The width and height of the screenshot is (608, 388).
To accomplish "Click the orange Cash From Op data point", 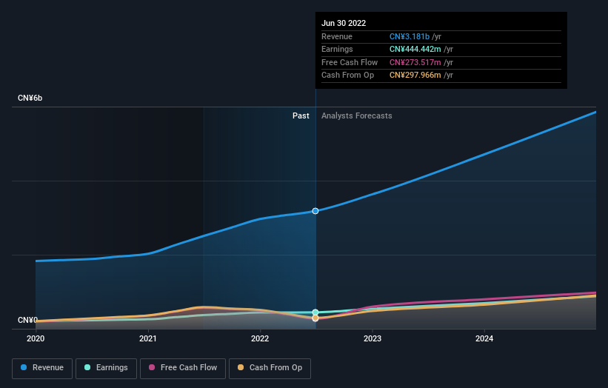I will tap(315, 318).
